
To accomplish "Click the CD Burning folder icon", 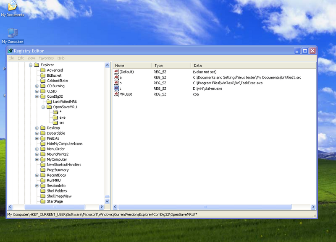I will (43, 86).
